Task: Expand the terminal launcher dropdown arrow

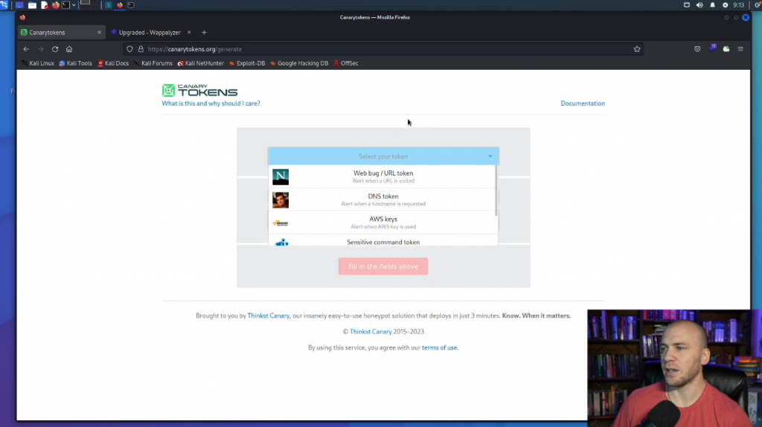Action: pos(74,5)
